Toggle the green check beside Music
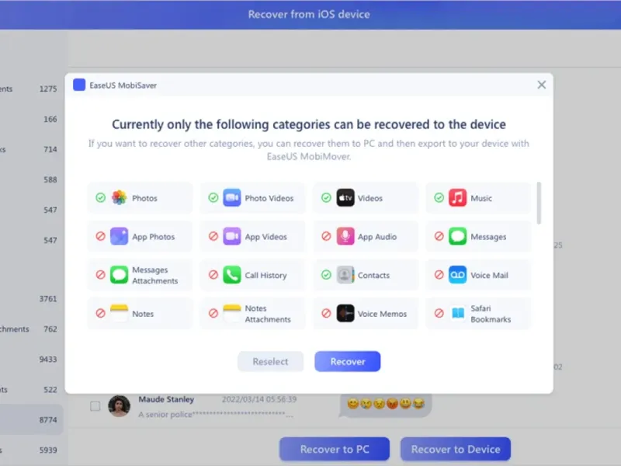The image size is (621, 466). pyautogui.click(x=439, y=197)
